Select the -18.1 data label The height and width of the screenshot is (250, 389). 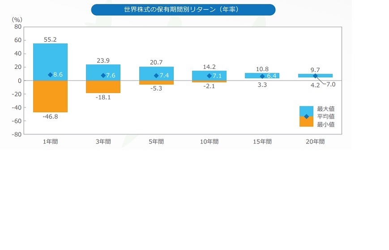point(103,97)
